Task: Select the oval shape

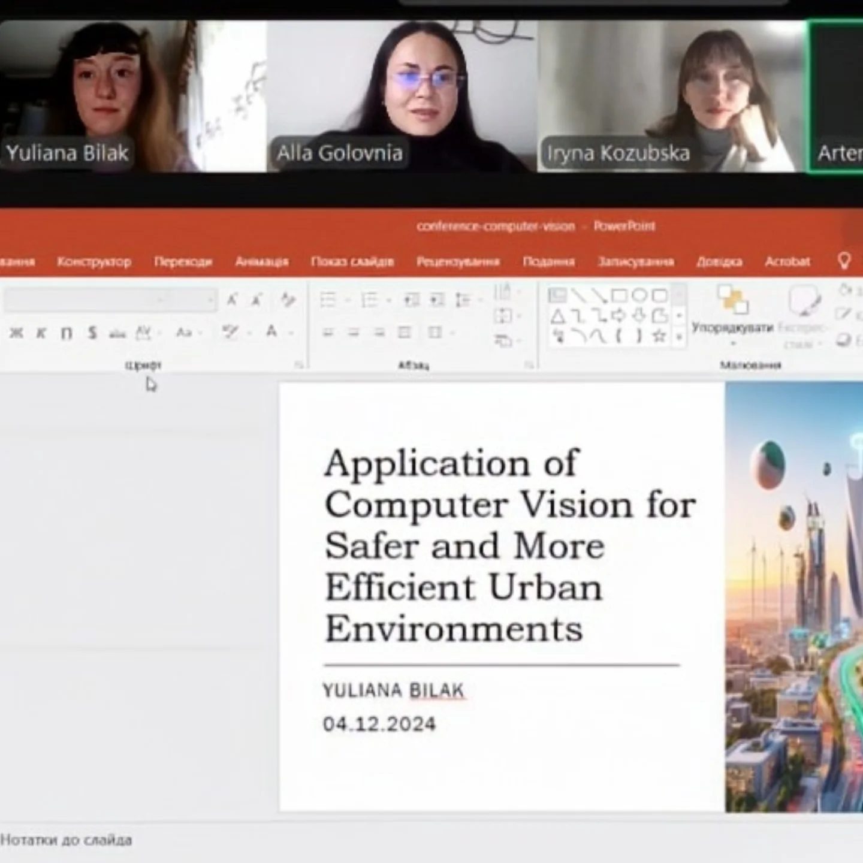Action: tap(639, 295)
